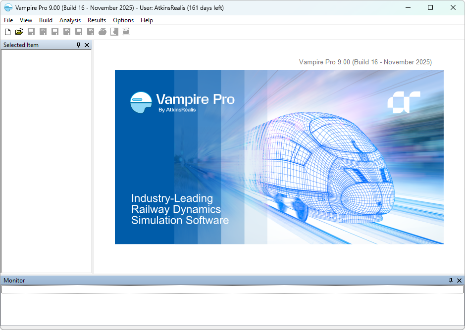Open a file using the Open folder icon

(x=19, y=32)
